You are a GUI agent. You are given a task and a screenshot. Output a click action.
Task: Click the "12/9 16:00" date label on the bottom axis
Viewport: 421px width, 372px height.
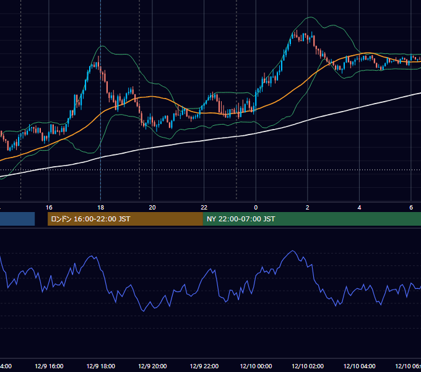tap(49, 366)
